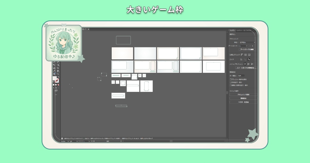Expand the status bar info popup arrow
Image resolution: width=310 pixels, height=163 pixels.
pyautogui.click(x=121, y=141)
